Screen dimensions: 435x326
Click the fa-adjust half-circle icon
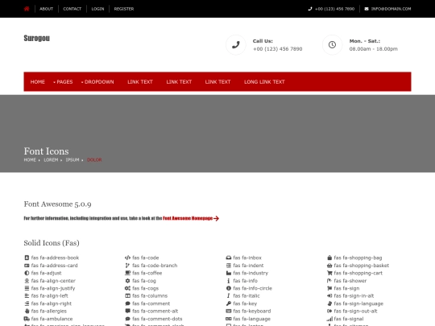click(27, 273)
